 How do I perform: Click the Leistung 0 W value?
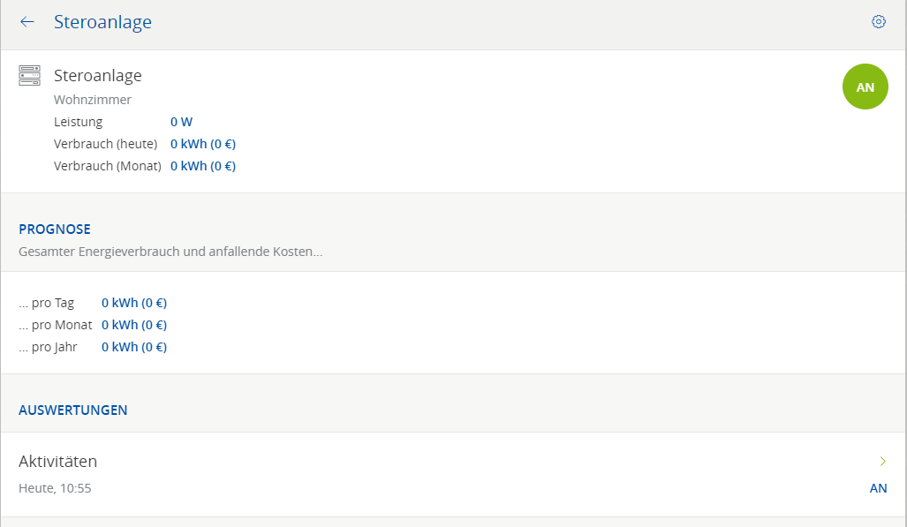tap(181, 122)
